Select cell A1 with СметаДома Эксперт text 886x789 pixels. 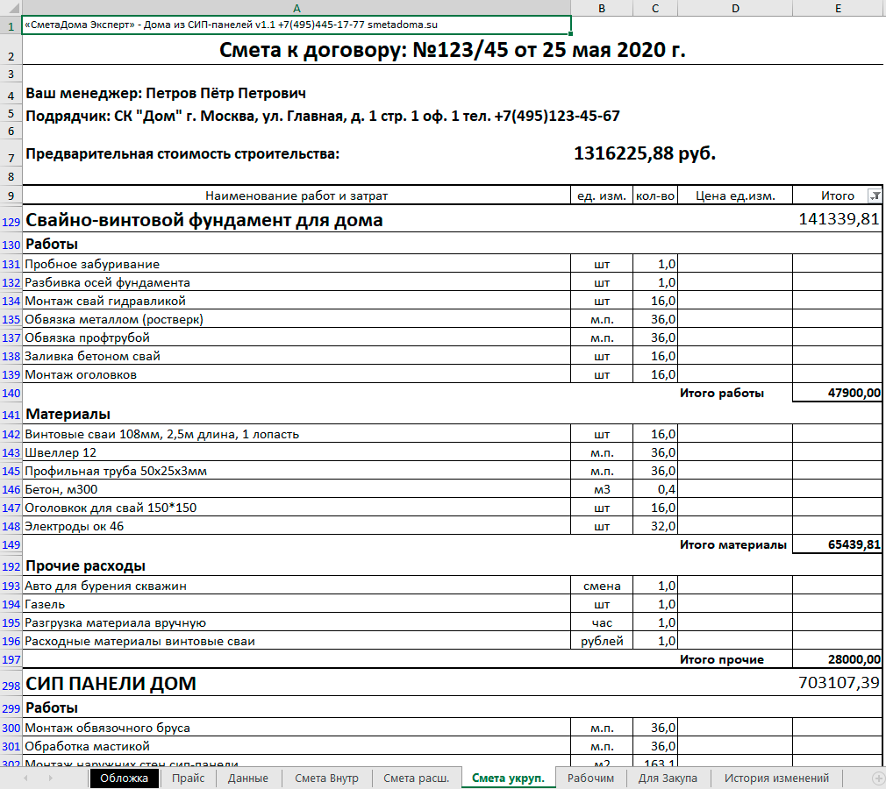tap(297, 25)
